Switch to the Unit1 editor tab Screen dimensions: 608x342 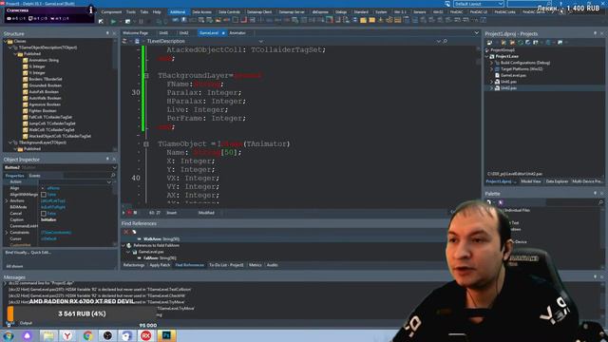[163, 33]
